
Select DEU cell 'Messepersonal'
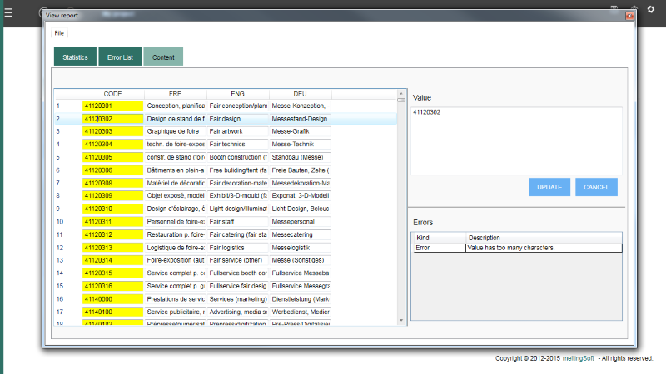[300, 222]
